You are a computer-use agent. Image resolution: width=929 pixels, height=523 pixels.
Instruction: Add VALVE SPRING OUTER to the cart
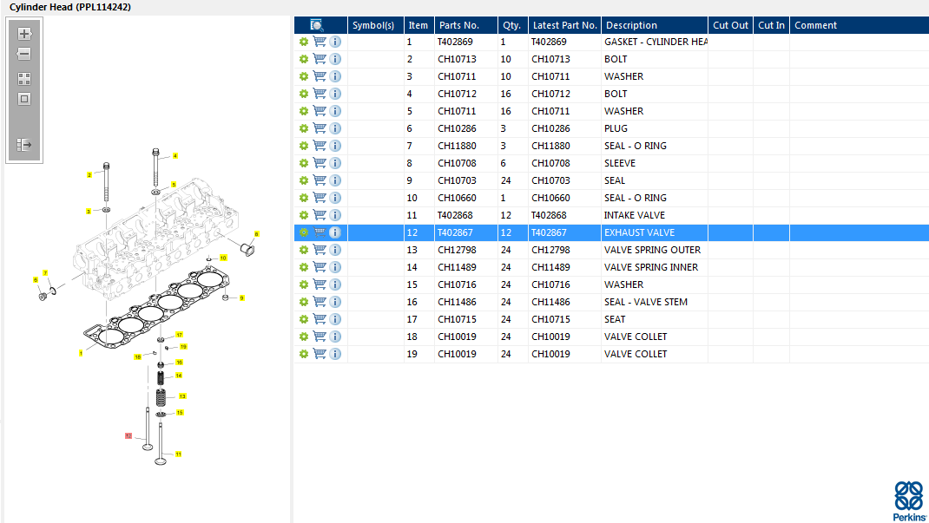[x=320, y=250]
